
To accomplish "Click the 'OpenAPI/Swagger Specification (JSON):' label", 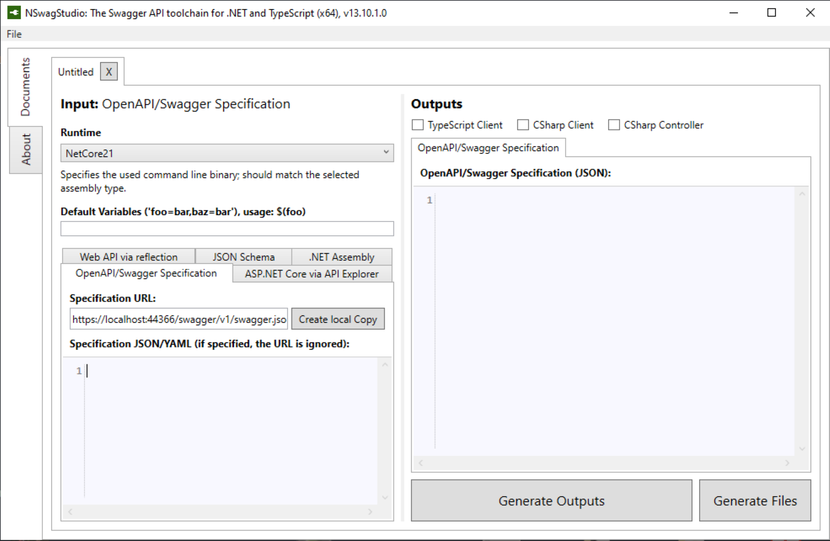I will (x=516, y=173).
